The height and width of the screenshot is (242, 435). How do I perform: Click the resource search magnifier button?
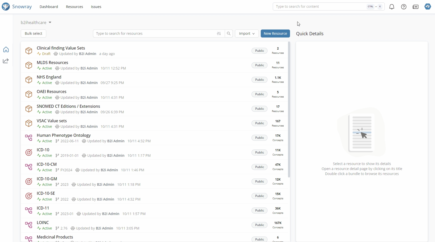(229, 33)
